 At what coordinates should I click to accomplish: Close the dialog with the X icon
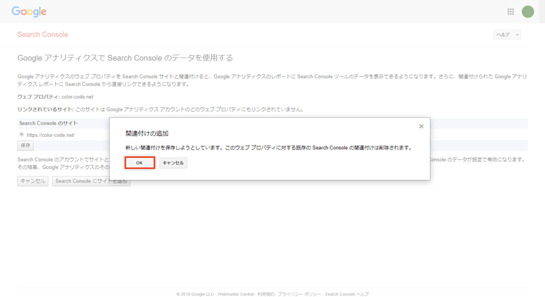pos(421,127)
